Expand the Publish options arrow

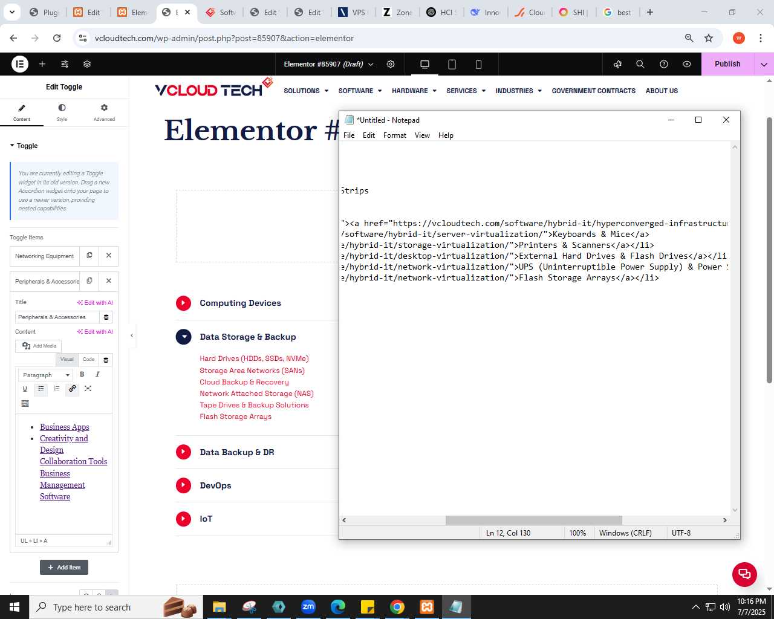pos(764,64)
